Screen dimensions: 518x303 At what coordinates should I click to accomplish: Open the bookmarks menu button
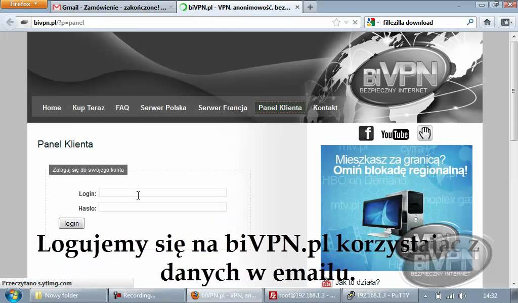(x=506, y=22)
